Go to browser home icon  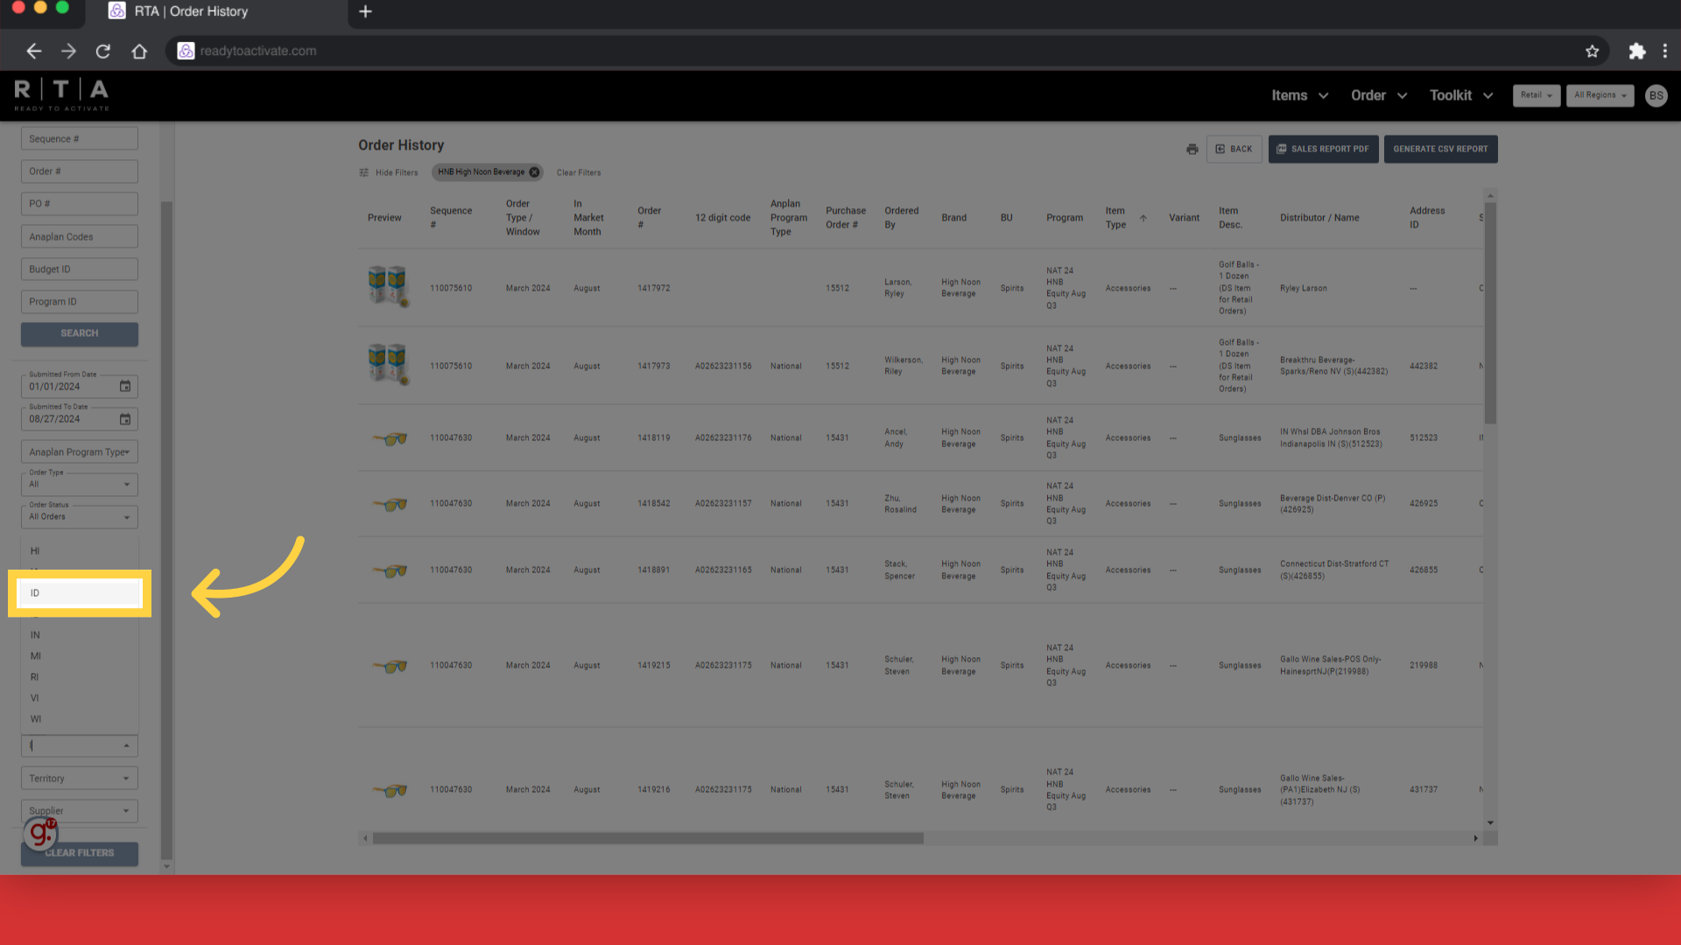click(x=139, y=51)
